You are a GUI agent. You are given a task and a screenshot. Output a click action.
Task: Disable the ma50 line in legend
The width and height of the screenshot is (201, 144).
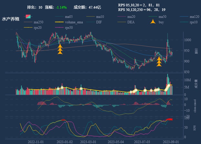click(163, 17)
